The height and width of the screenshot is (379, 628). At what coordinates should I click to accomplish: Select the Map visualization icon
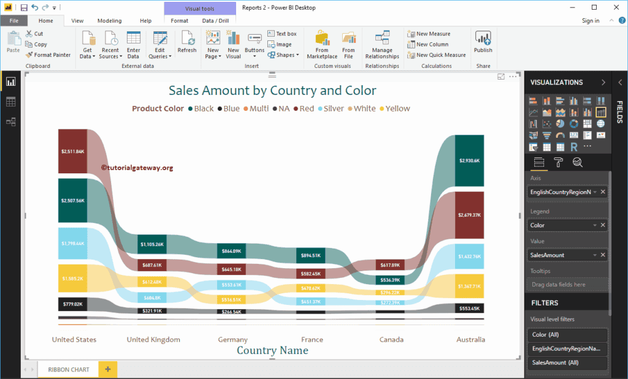point(601,124)
